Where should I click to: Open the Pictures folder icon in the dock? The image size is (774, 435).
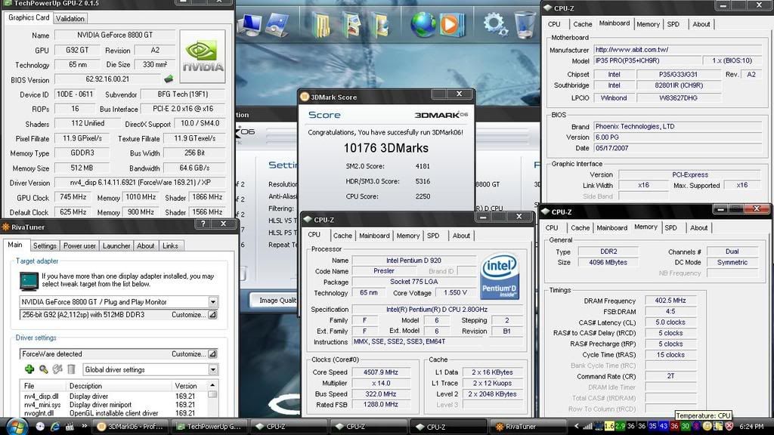pos(351,25)
